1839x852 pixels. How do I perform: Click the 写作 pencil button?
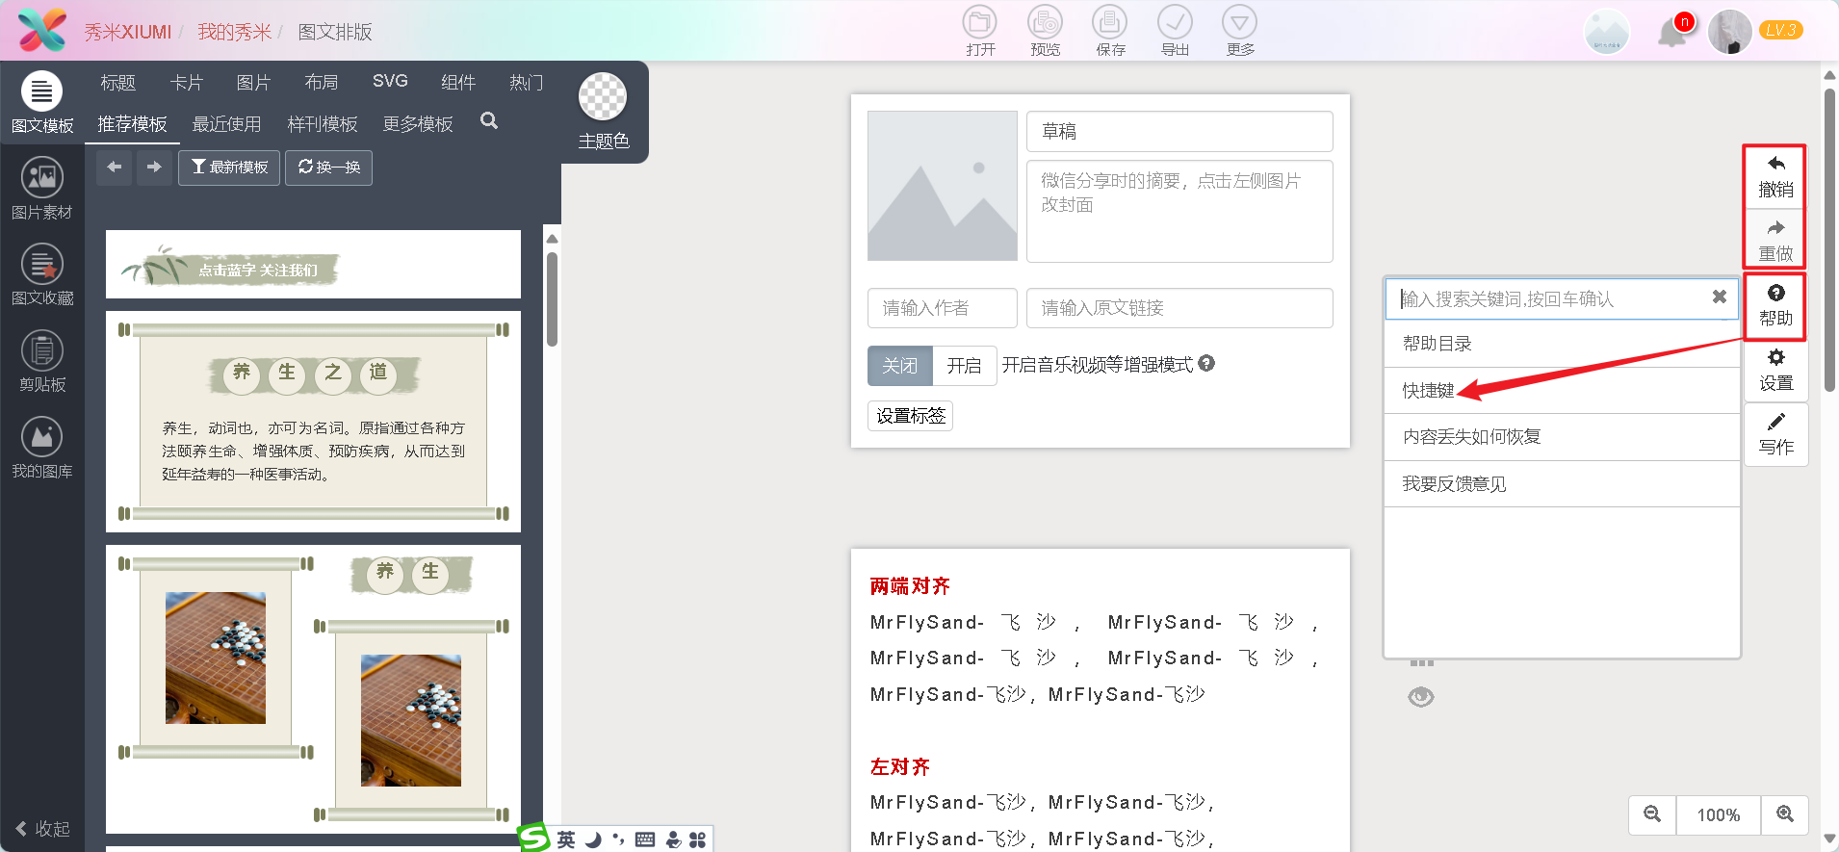click(x=1775, y=434)
